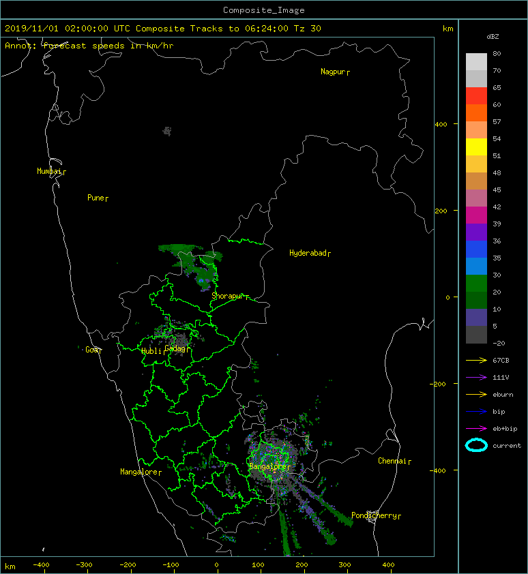Click the Hyderabad city label
Image resolution: width=528 pixels, height=574 pixels.
pyautogui.click(x=308, y=253)
